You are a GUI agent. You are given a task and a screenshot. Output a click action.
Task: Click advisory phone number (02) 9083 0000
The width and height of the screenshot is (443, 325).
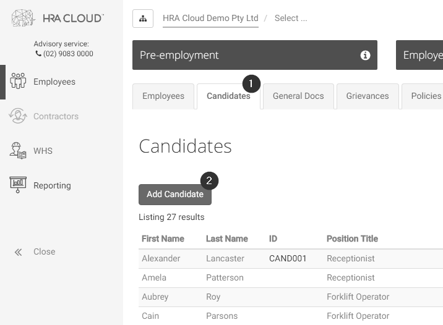point(68,54)
